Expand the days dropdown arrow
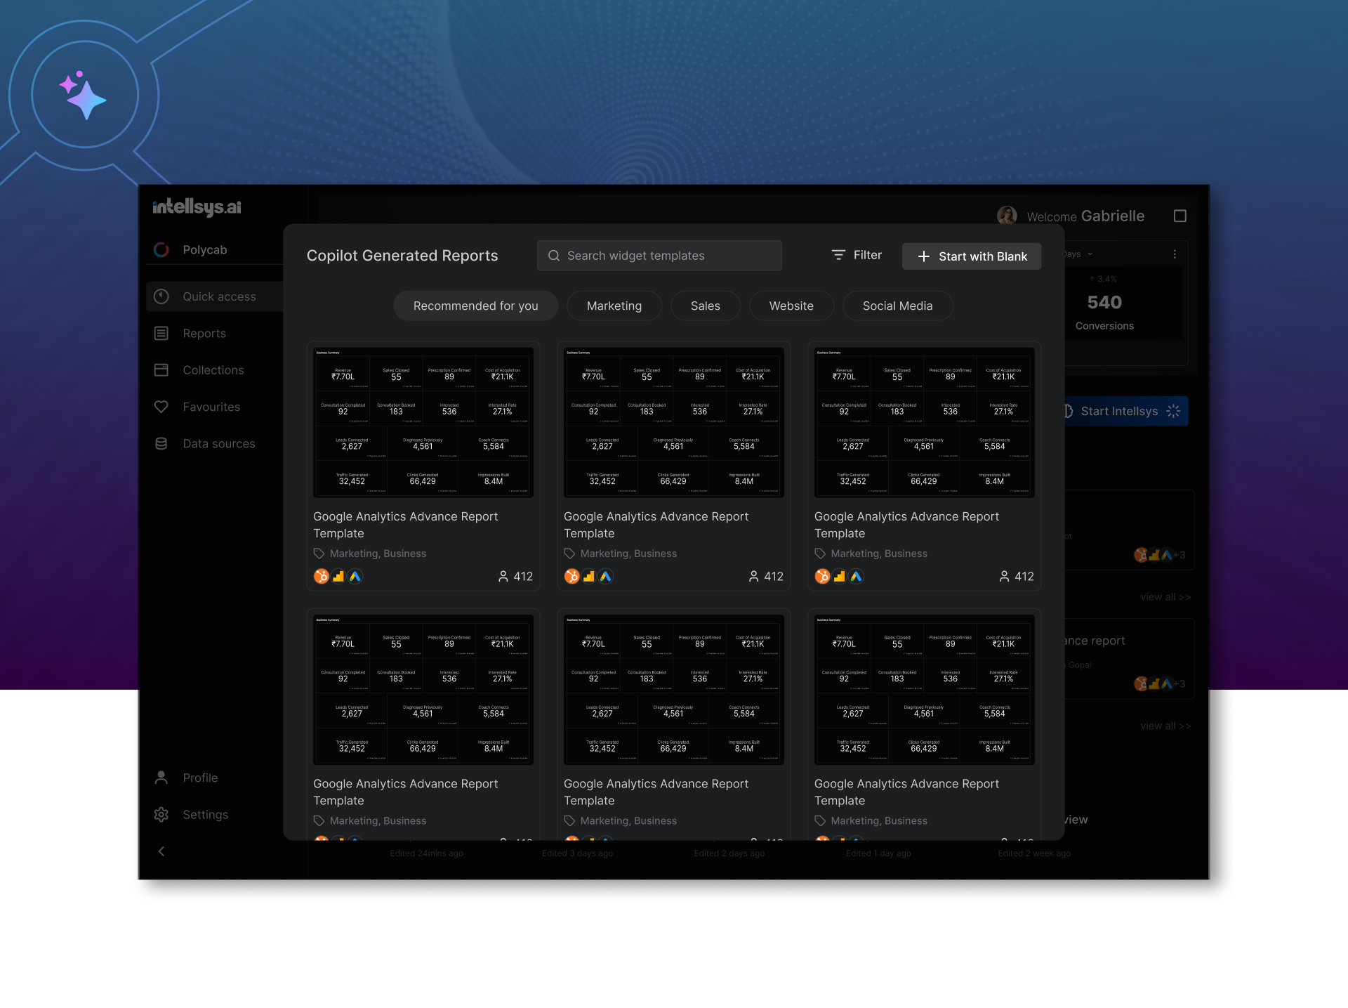Image resolution: width=1348 pixels, height=1008 pixels. [1090, 254]
